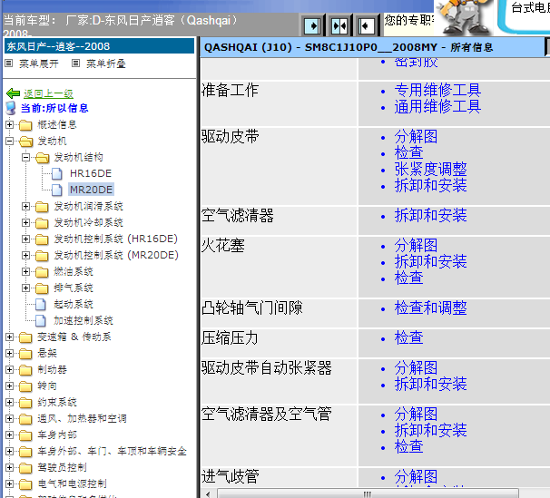Expand the 车身内部 tree node

(x=9, y=435)
